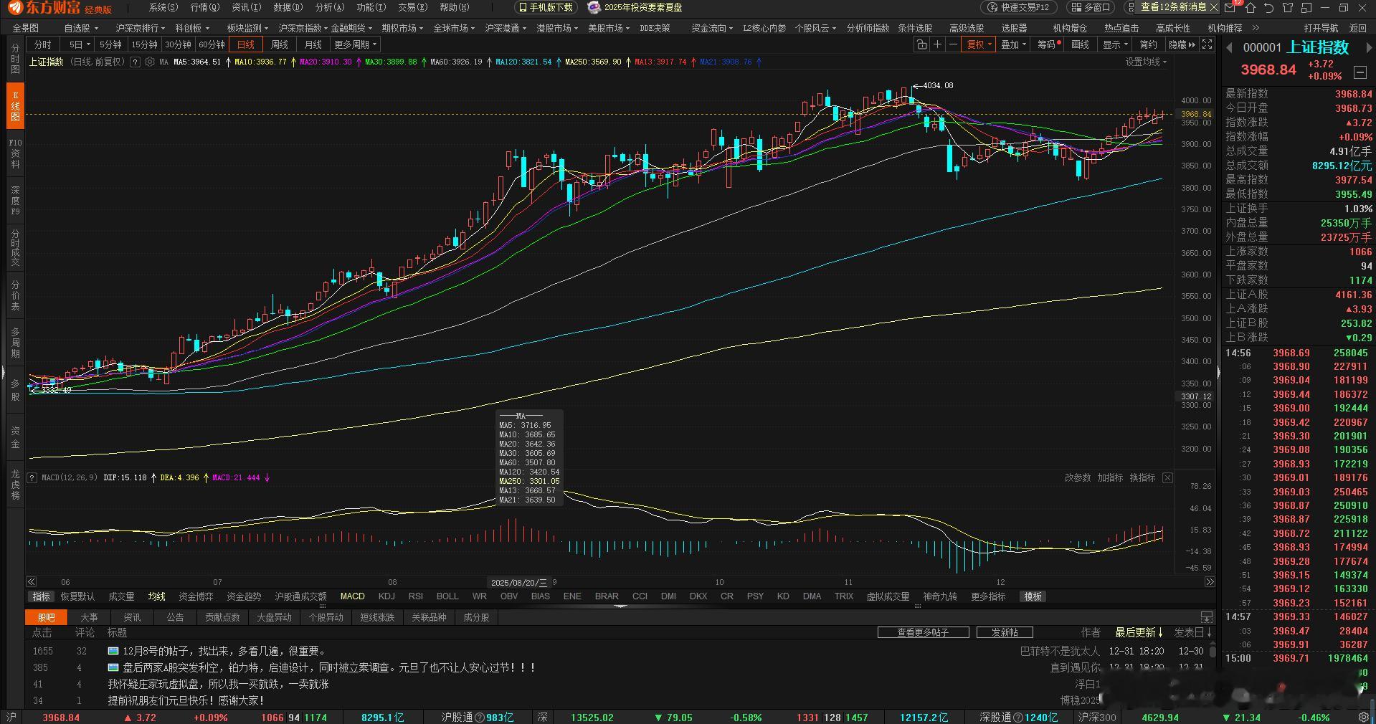Open the 12月8号的帖子 forum post
This screenshot has height=724, width=1376.
(x=225, y=652)
